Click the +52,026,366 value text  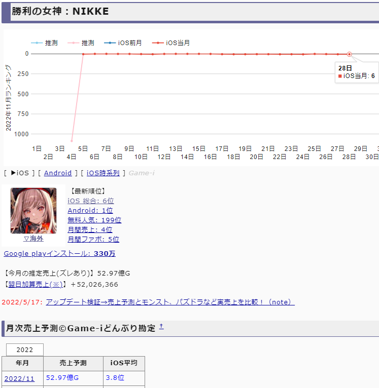click(94, 284)
